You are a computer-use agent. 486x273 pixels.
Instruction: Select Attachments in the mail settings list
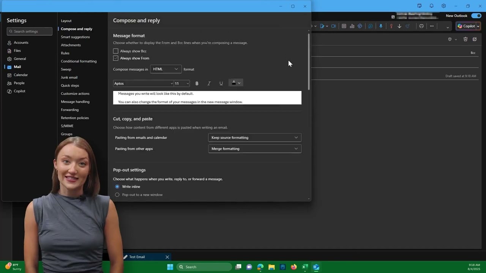pos(71,45)
